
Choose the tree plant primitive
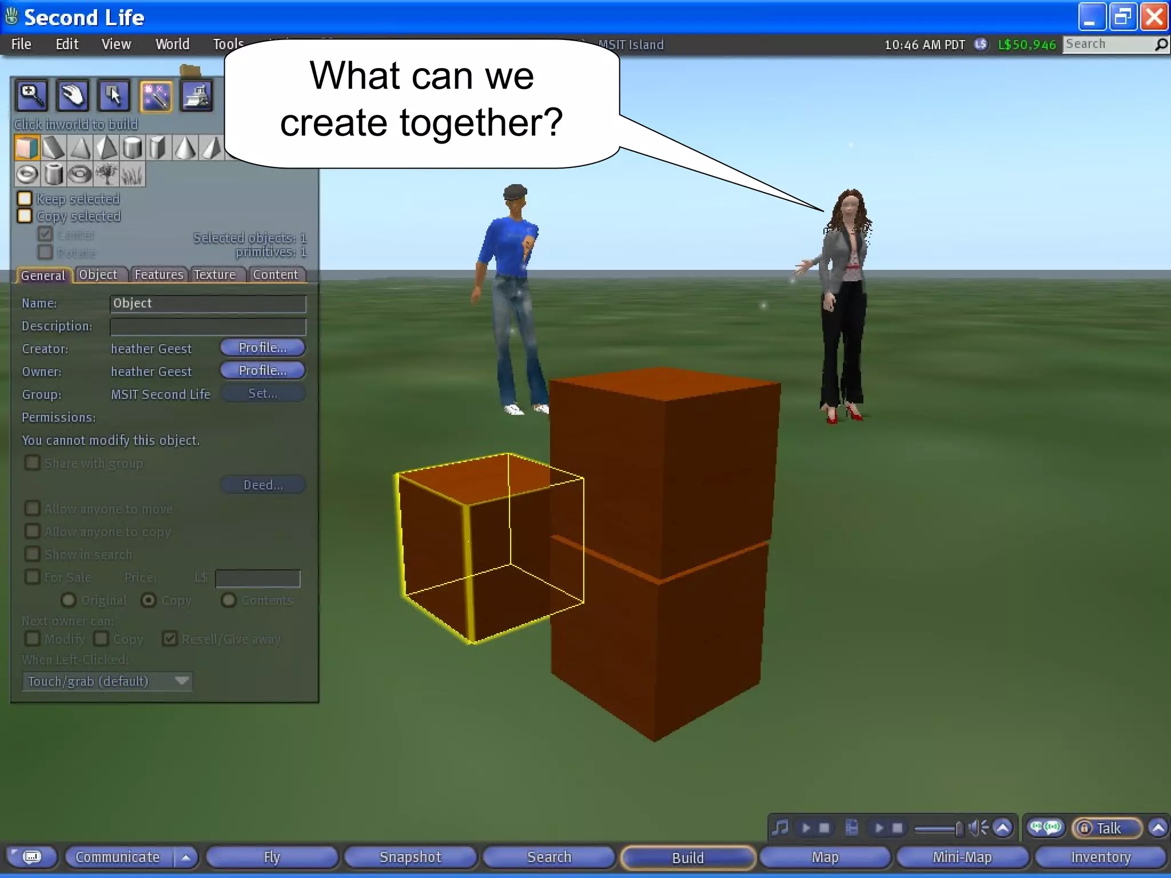click(106, 174)
